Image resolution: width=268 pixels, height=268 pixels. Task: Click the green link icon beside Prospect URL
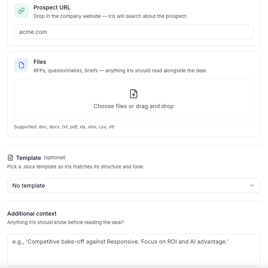click(21, 11)
